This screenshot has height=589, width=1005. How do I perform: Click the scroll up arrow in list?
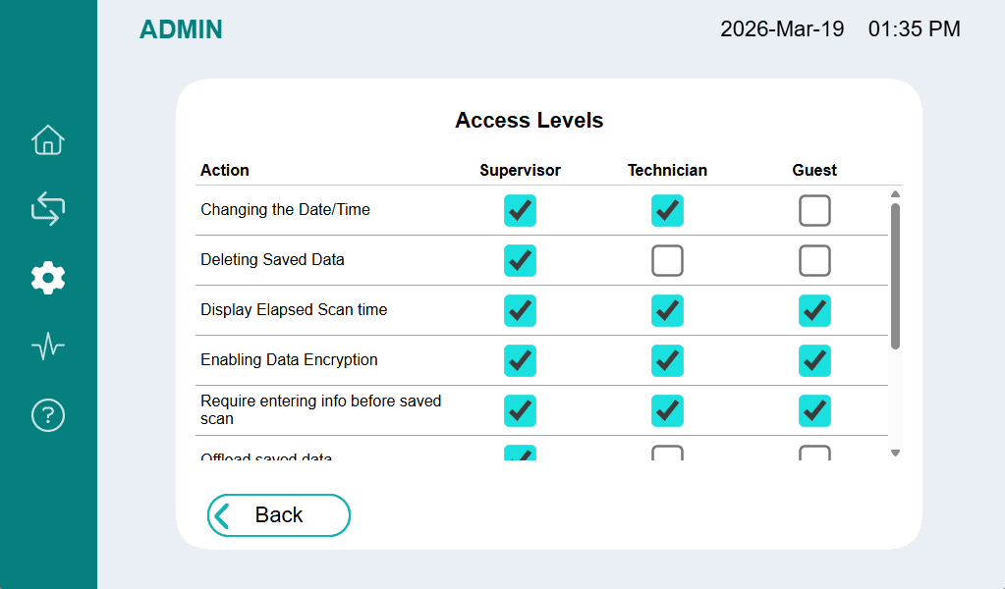(895, 194)
